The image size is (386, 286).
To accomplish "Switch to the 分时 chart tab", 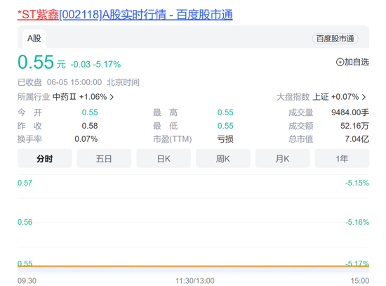I will [x=44, y=159].
